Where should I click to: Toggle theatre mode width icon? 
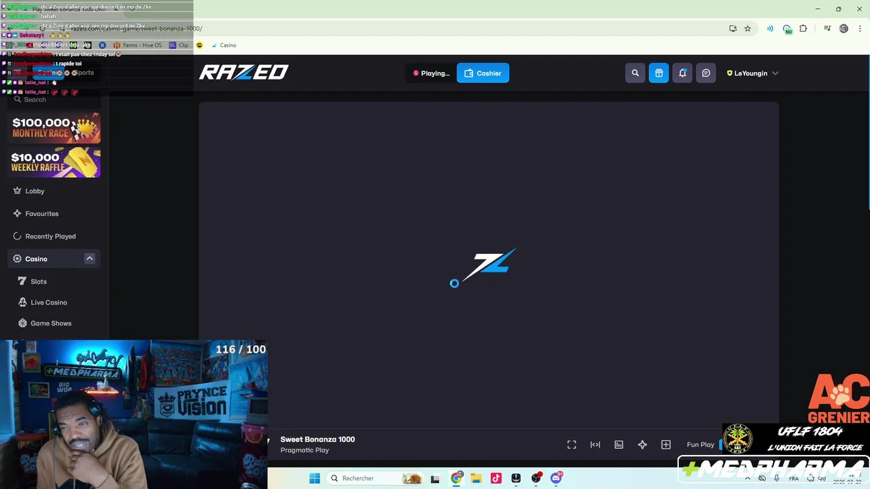tap(595, 445)
